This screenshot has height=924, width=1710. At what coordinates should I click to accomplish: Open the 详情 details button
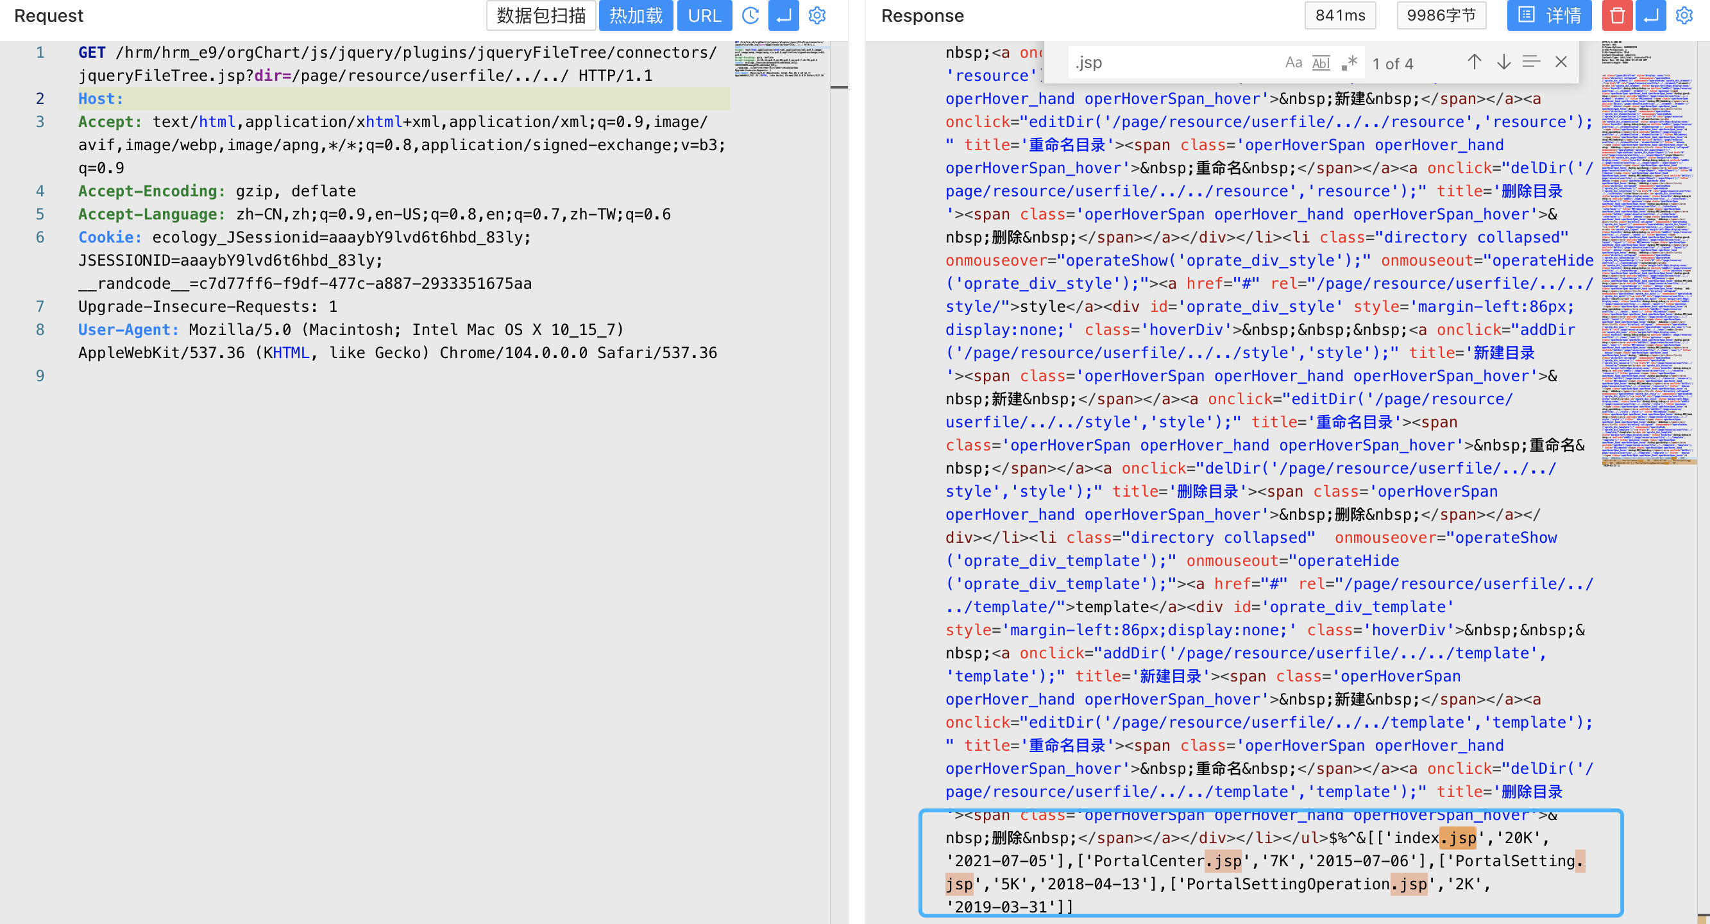tap(1549, 15)
